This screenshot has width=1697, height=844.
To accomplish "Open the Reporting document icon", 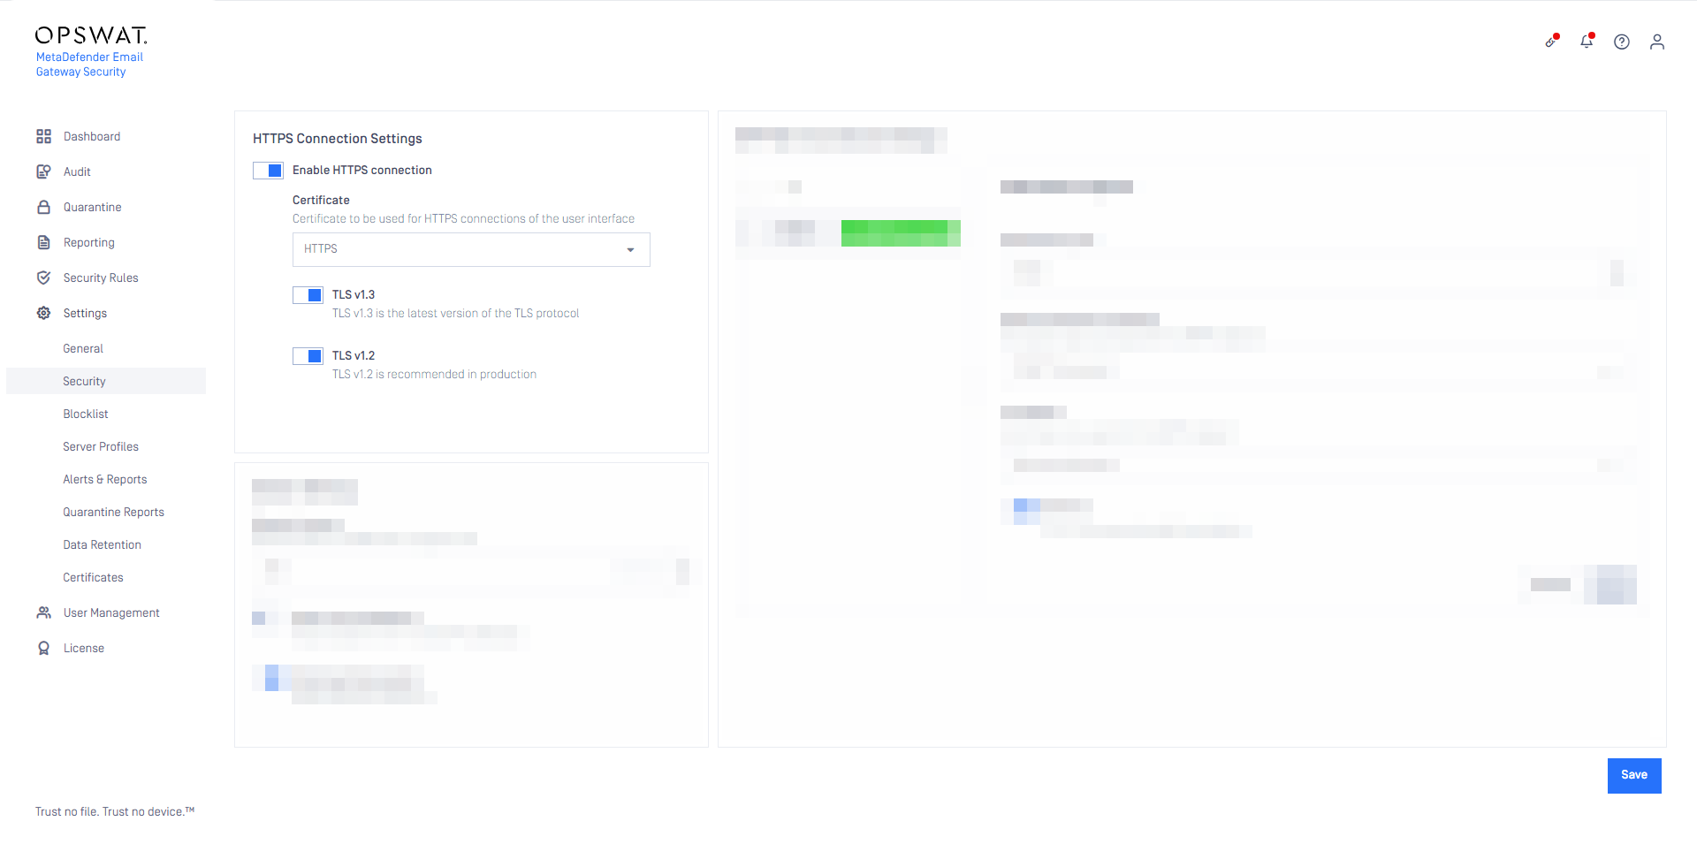I will 43,242.
